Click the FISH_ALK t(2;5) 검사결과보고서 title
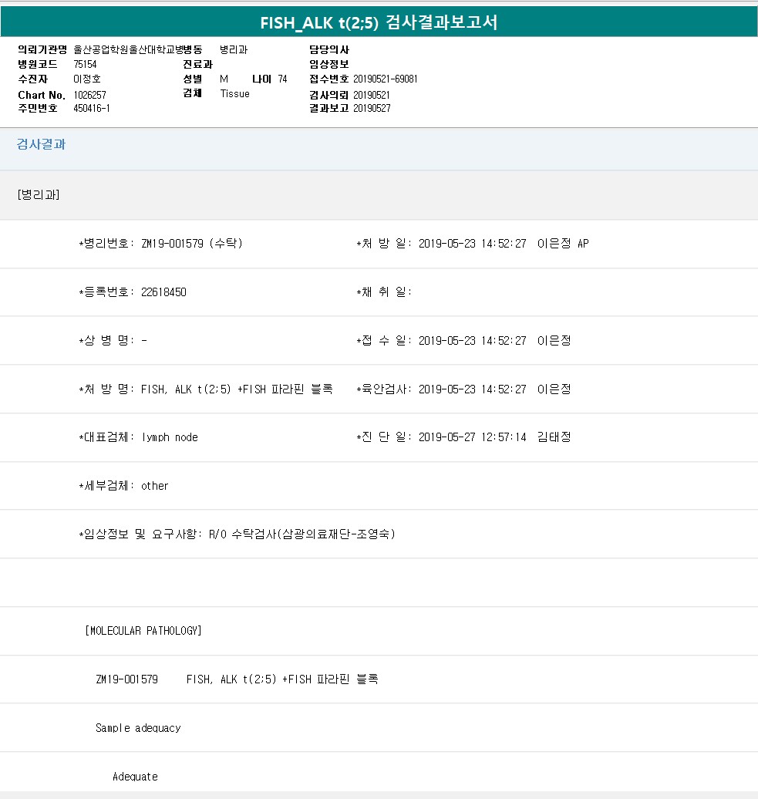 (x=379, y=22)
